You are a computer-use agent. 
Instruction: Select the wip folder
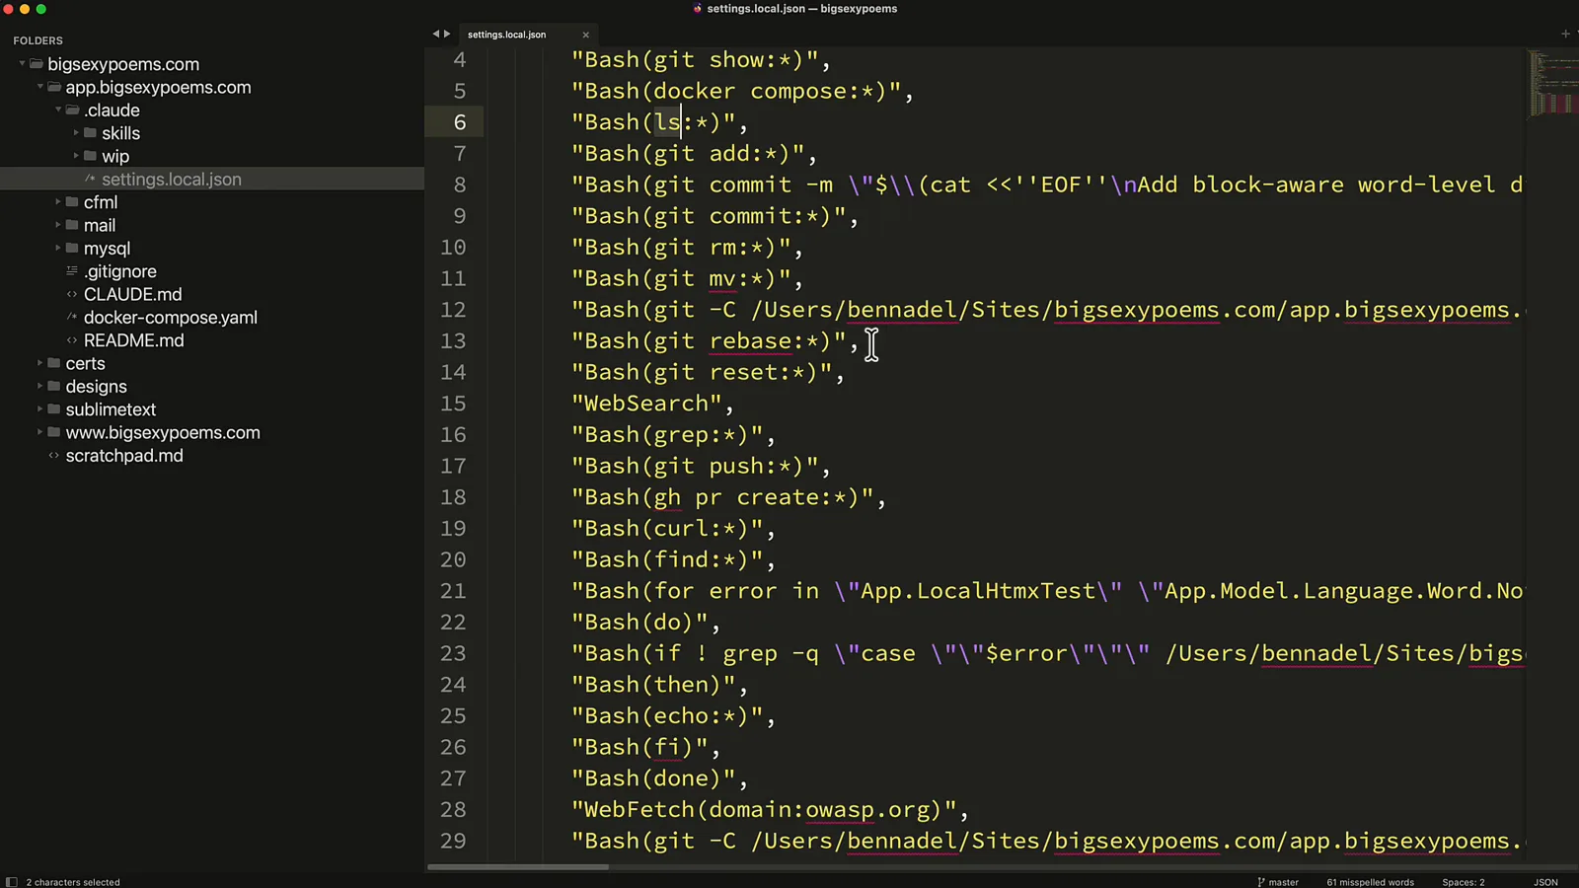[x=115, y=156]
